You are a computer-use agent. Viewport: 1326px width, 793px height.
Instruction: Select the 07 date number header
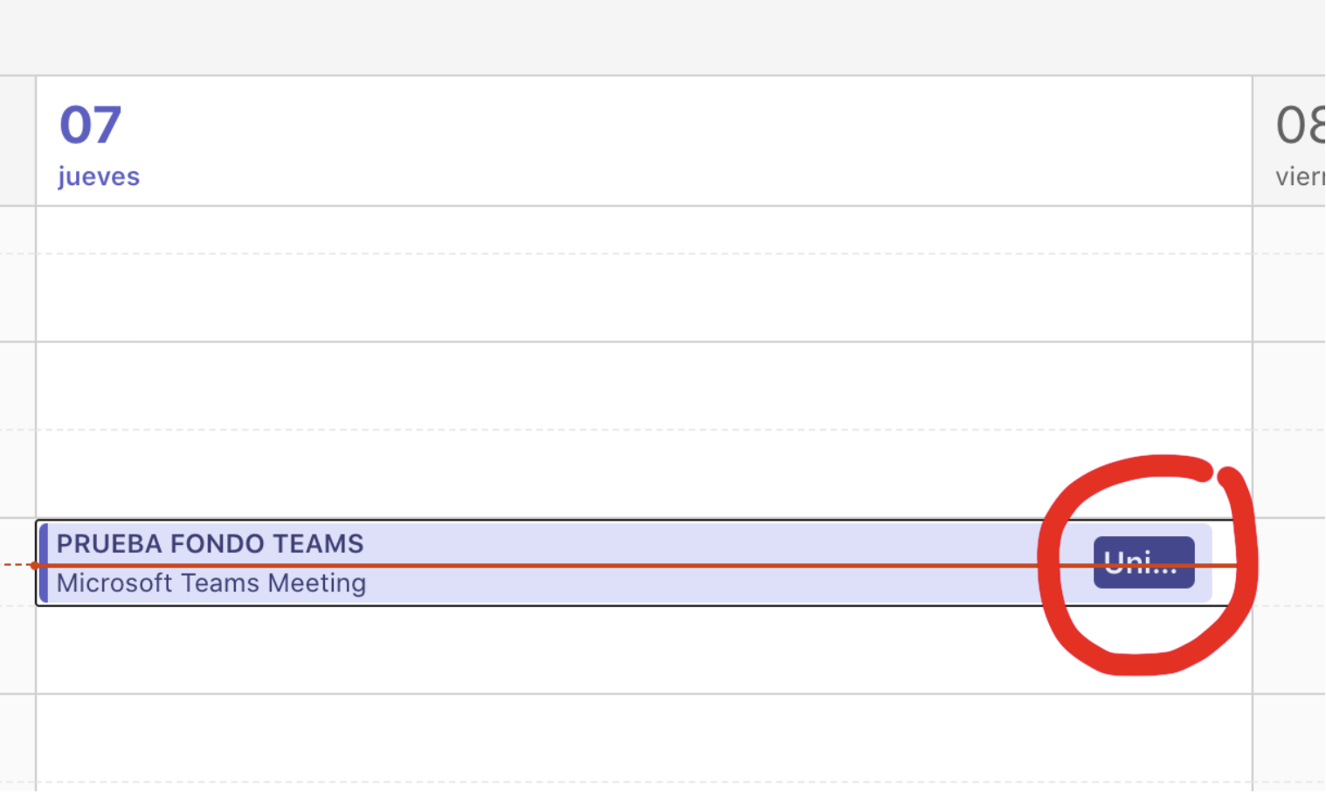[90, 125]
